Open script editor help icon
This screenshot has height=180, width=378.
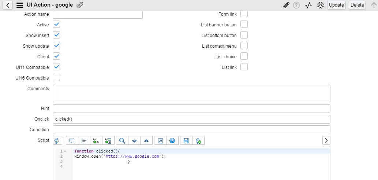coord(172,141)
